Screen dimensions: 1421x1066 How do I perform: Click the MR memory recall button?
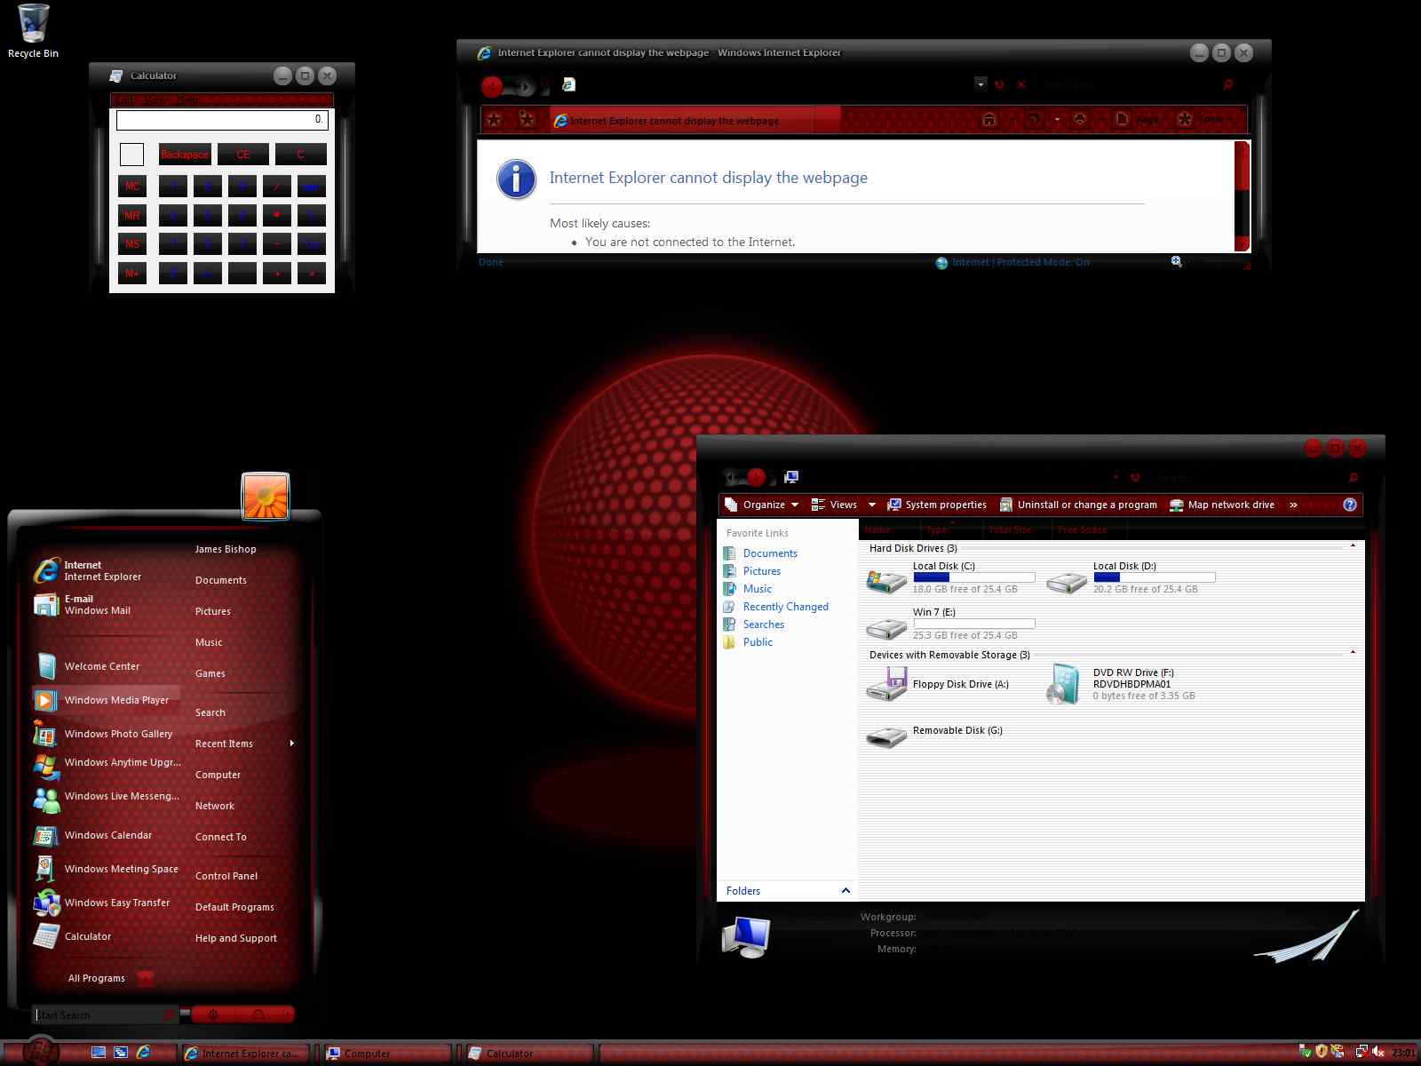[x=132, y=215]
